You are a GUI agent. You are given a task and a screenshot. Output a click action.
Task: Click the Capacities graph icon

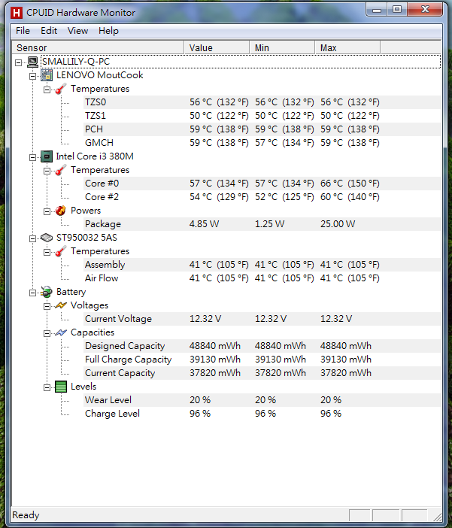(61, 332)
